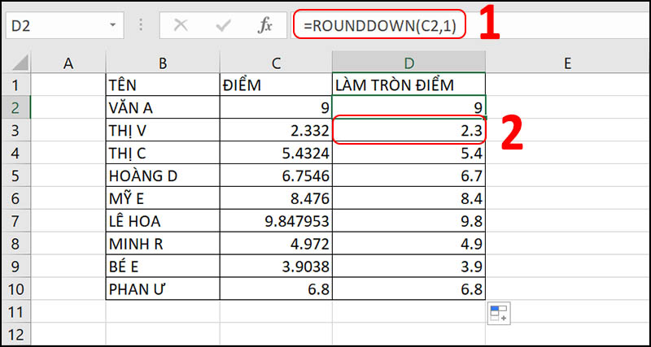Select column B header

click(x=163, y=63)
